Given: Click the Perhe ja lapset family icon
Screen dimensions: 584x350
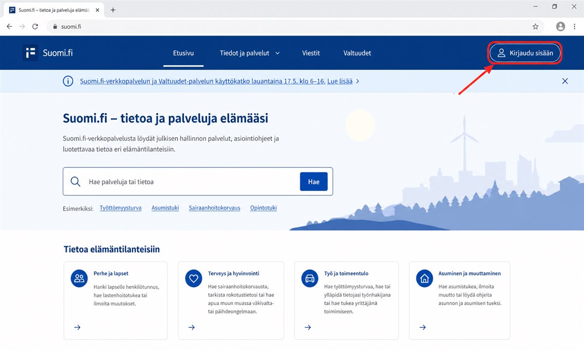Looking at the screenshot, I should tap(79, 279).
